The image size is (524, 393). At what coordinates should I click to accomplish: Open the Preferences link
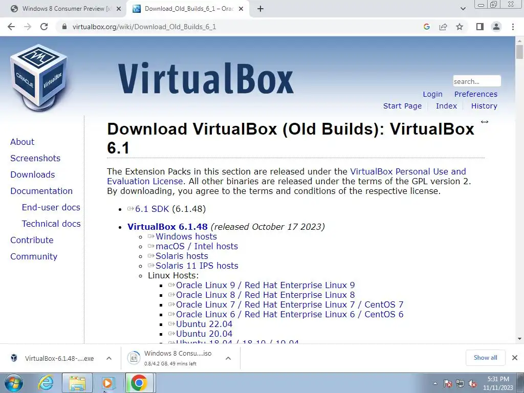(x=475, y=94)
